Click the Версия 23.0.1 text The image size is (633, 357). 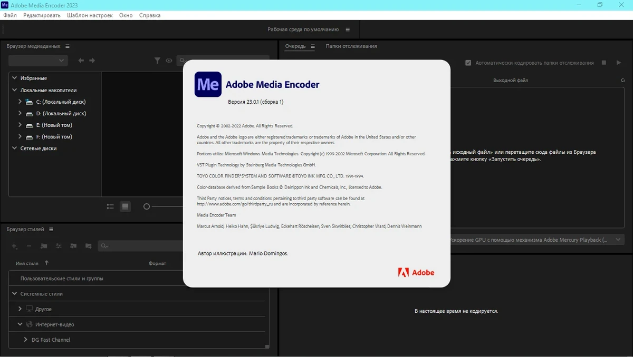[x=256, y=102]
